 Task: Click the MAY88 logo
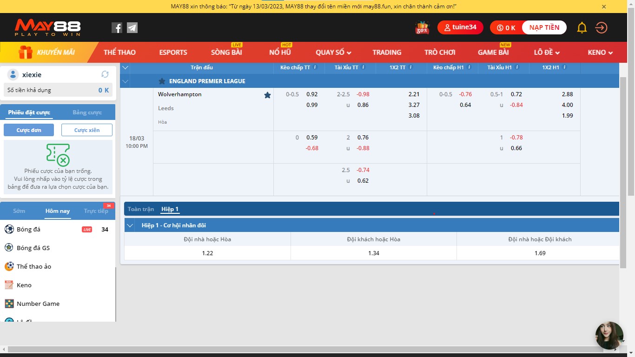(47, 28)
